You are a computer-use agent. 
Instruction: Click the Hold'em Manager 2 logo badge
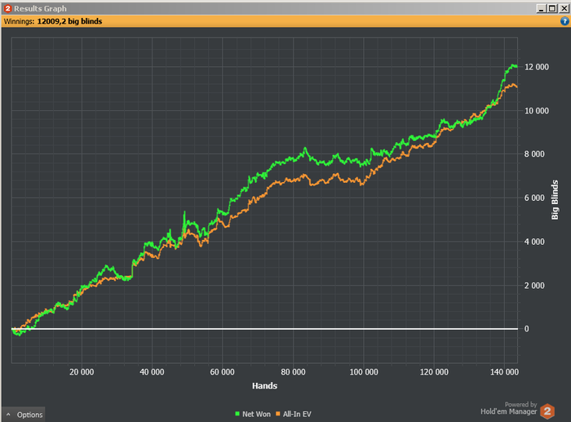click(x=547, y=411)
